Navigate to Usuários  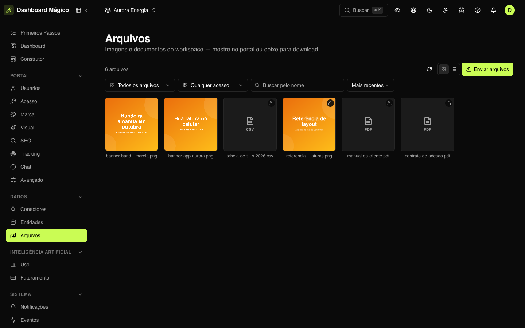(x=47, y=88)
